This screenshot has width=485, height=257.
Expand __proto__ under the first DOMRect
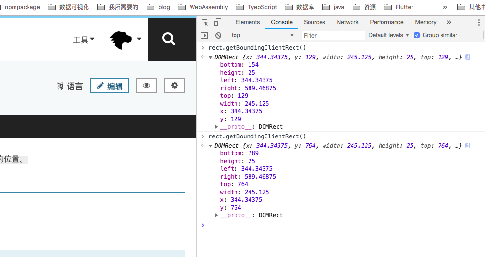217,127
